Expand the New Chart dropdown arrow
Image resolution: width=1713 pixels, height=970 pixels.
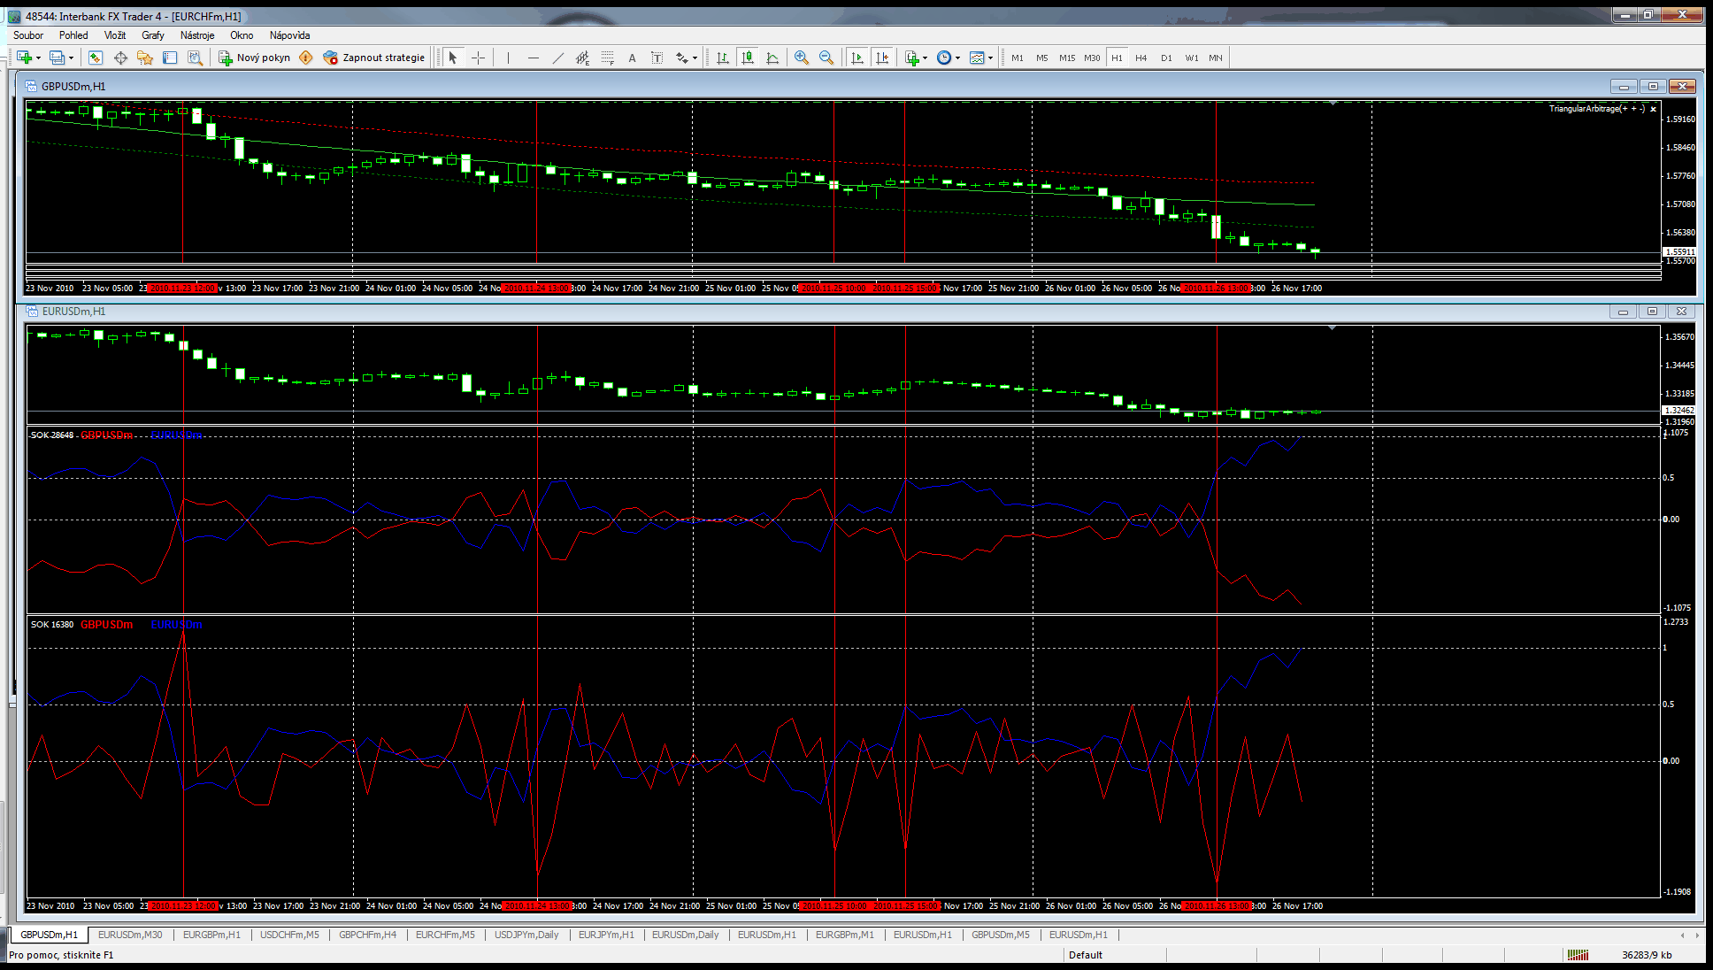[38, 58]
